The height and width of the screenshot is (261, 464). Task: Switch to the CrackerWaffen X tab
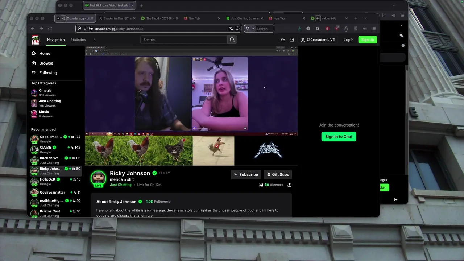coord(117,18)
